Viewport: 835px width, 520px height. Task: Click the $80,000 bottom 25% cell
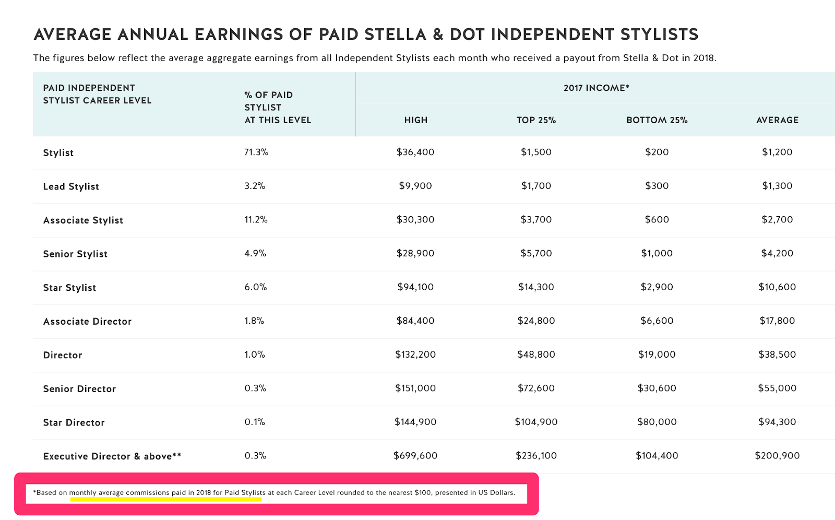pos(657,422)
